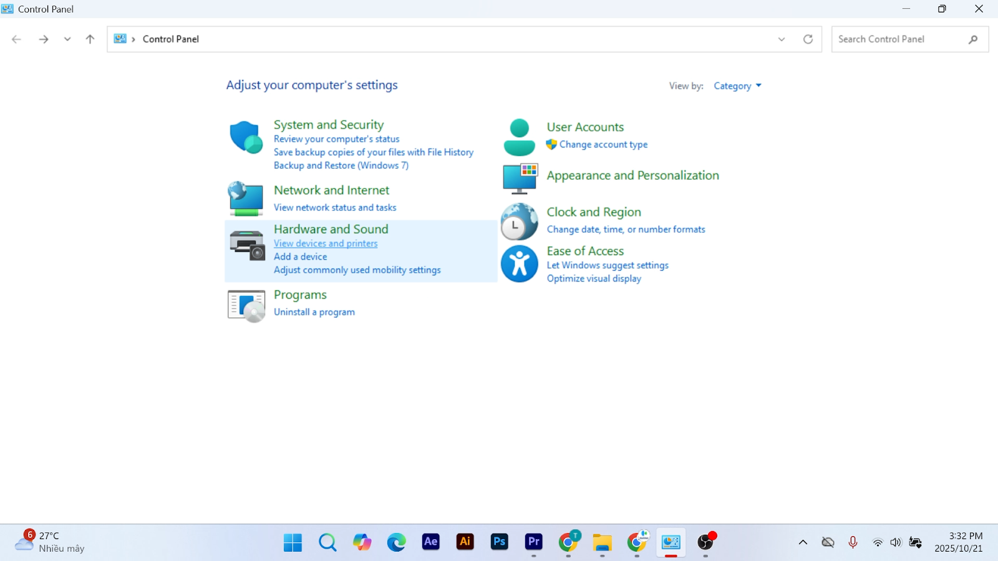Open the Ease of Access category
The image size is (998, 561).
pos(585,251)
